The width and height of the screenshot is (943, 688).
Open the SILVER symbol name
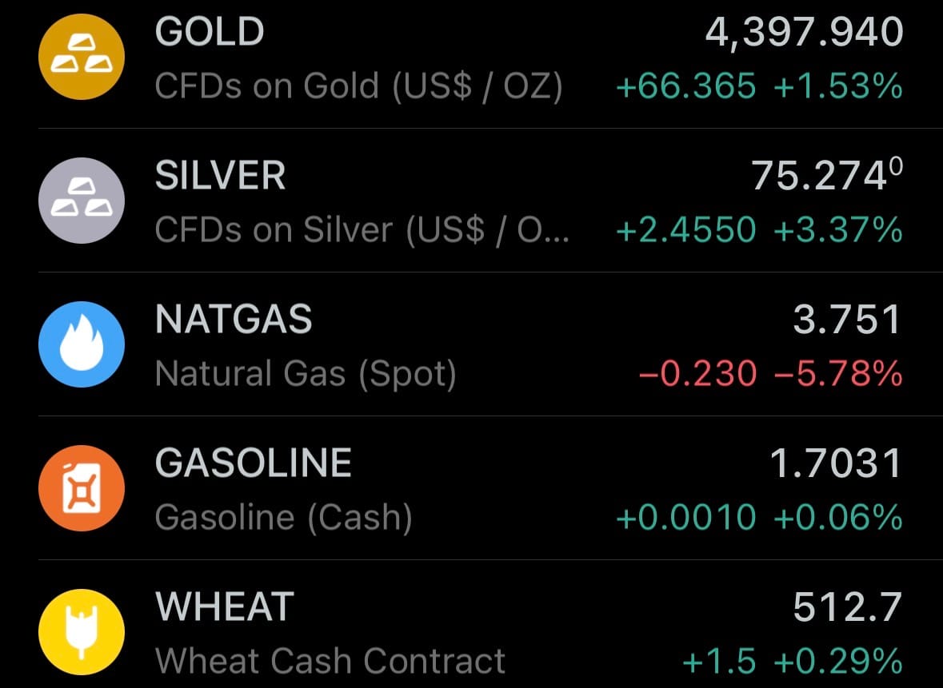[x=220, y=177]
